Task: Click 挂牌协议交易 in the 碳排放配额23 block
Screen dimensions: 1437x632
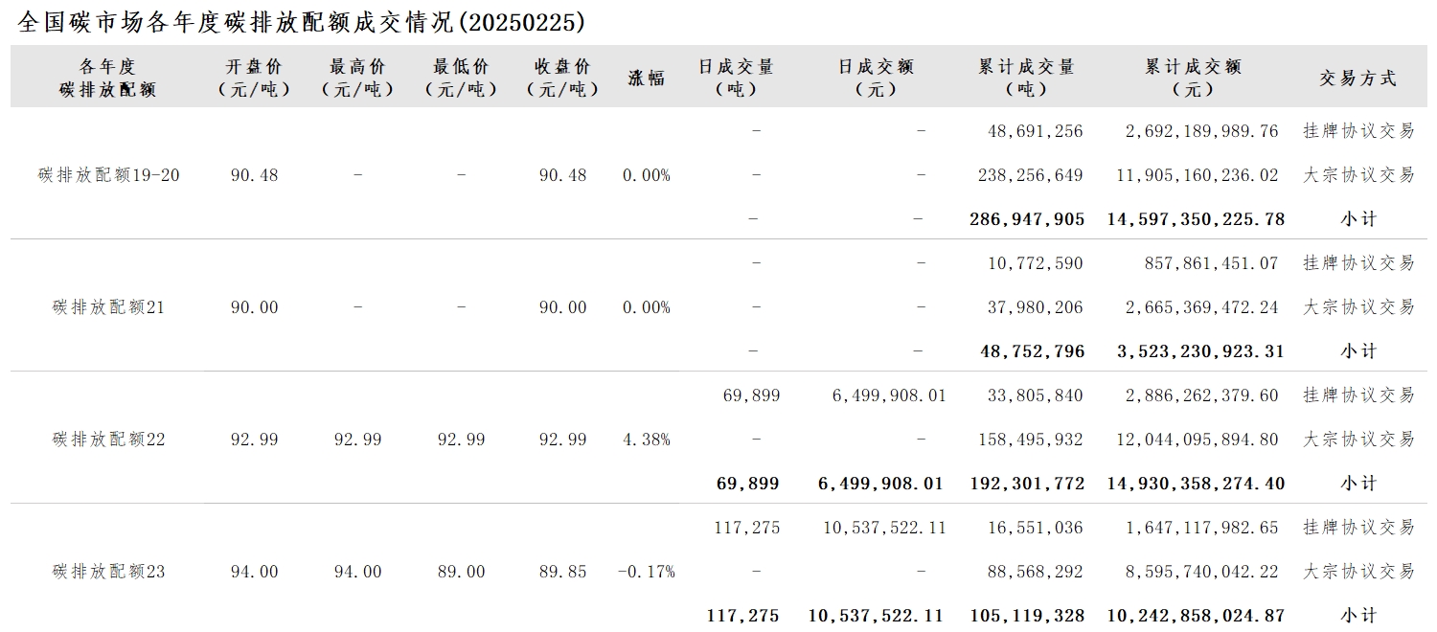Action: pyautogui.click(x=1358, y=528)
